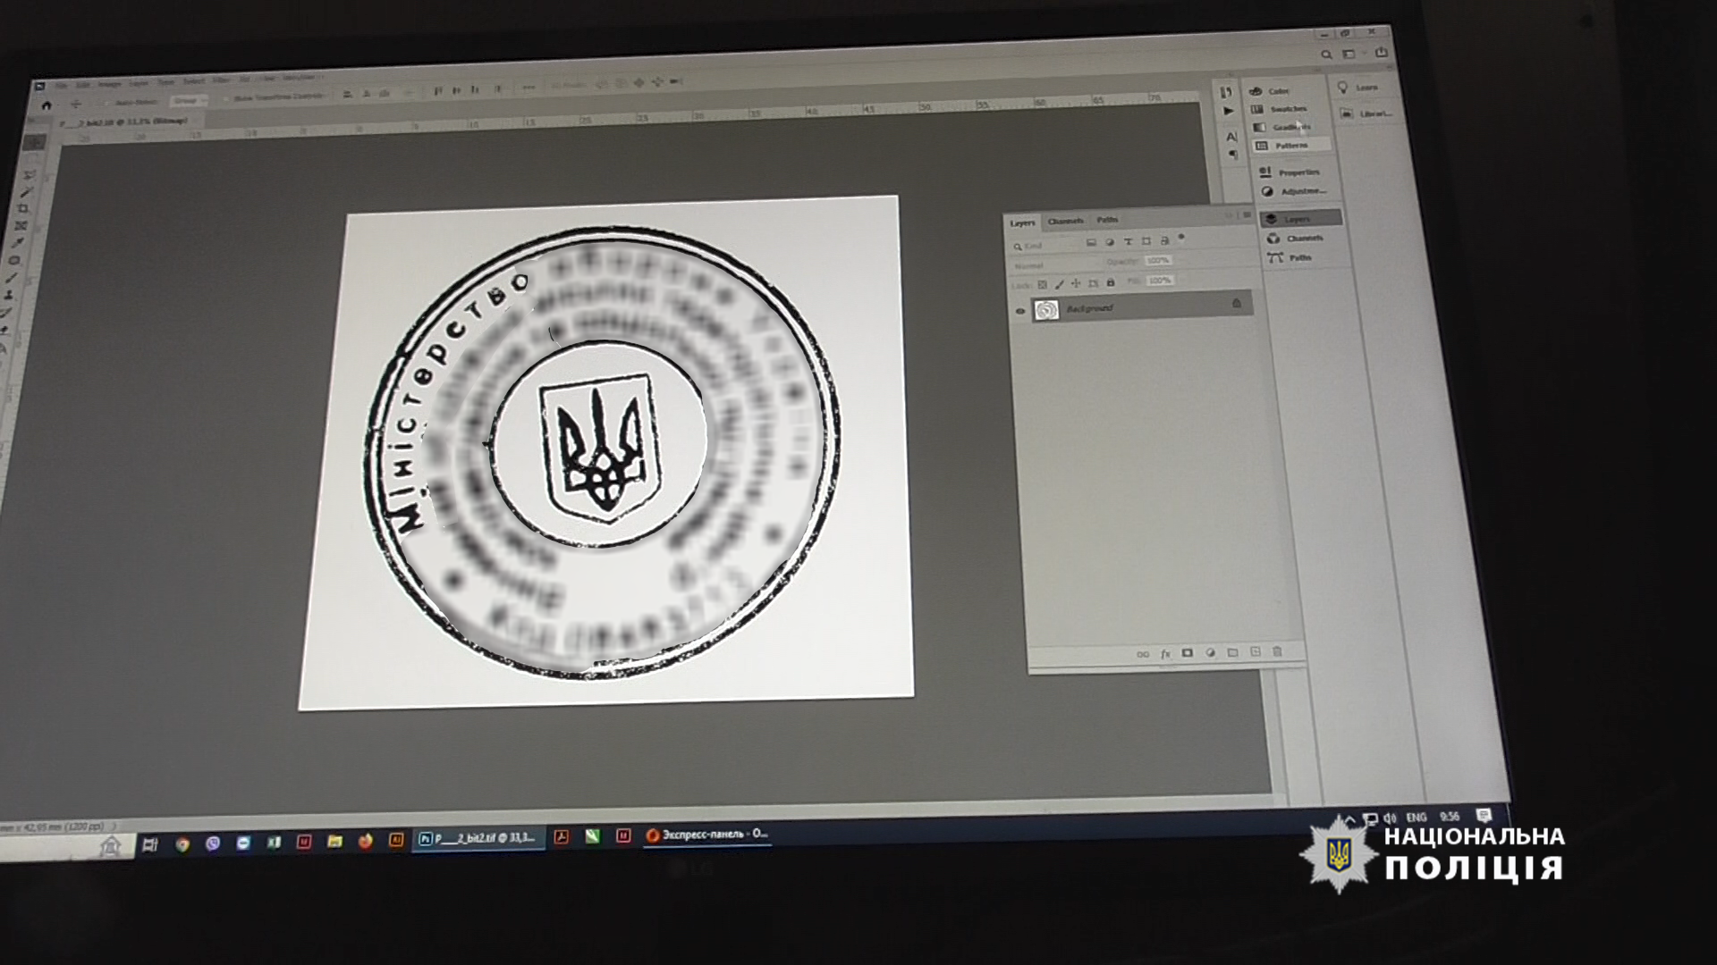
Task: Create new adjustment layer icon
Action: tap(1210, 653)
